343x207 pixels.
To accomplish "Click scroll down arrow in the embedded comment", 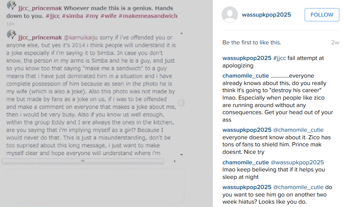I will click(181, 154).
